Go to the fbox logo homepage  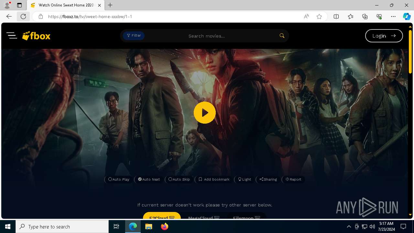[x=36, y=36]
